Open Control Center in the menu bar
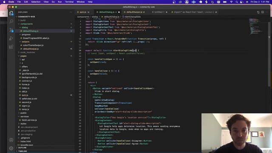272x153 pixels. [241, 2]
